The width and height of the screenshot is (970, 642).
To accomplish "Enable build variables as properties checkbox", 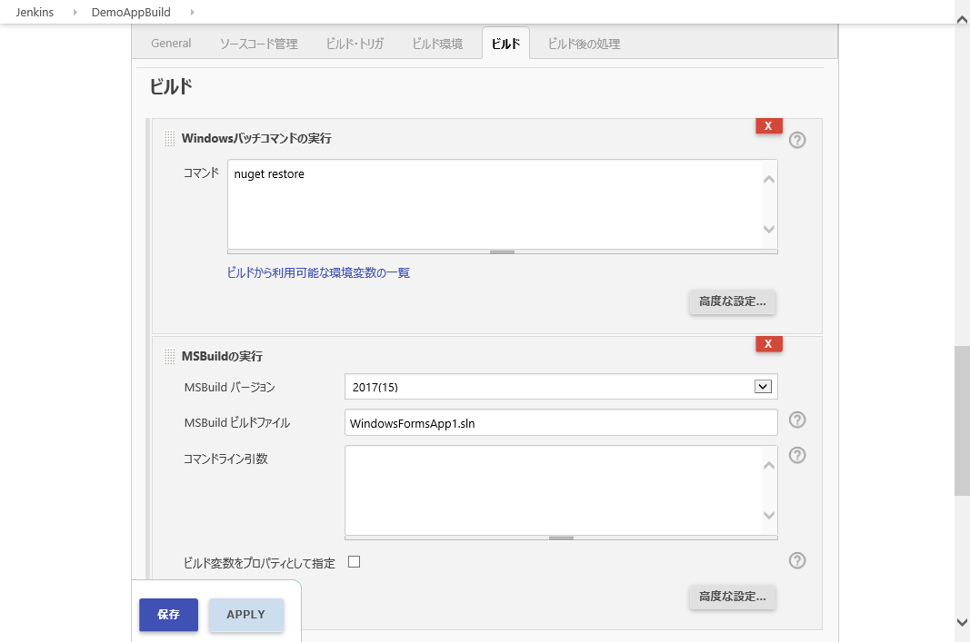I will (355, 562).
